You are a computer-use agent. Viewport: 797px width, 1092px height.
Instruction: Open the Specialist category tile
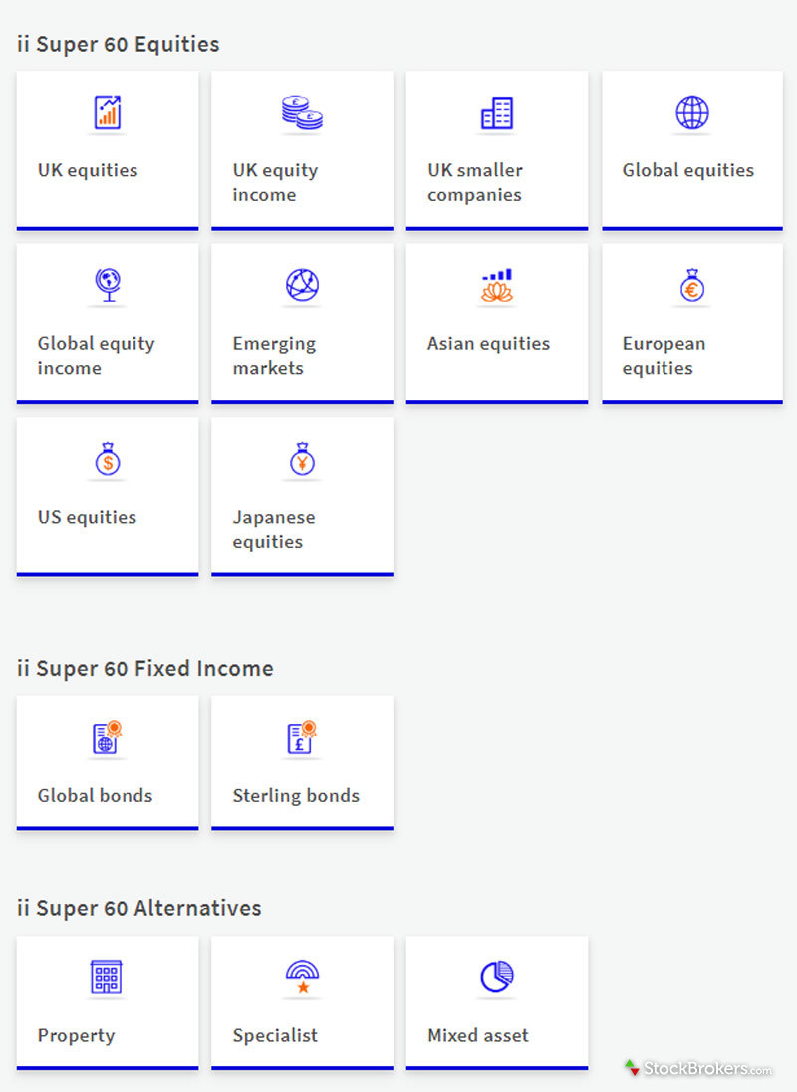pyautogui.click(x=301, y=1001)
